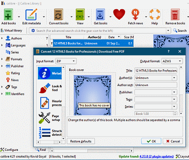This screenshot has width=189, height=160.
Task: Expand the Formats tree node
Action: pyautogui.click(x=2, y=59)
